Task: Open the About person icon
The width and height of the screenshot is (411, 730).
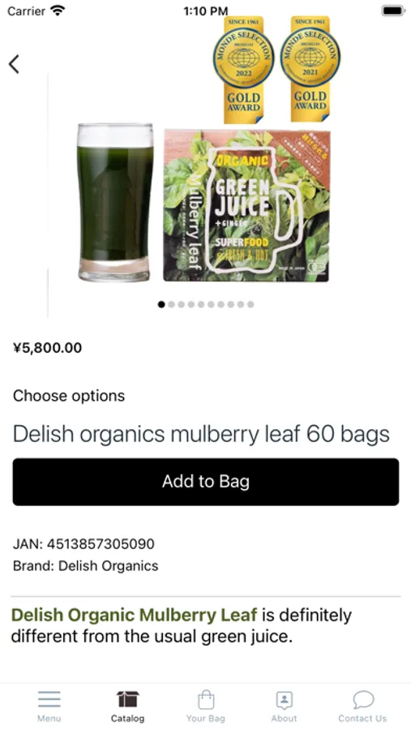Action: click(x=284, y=699)
